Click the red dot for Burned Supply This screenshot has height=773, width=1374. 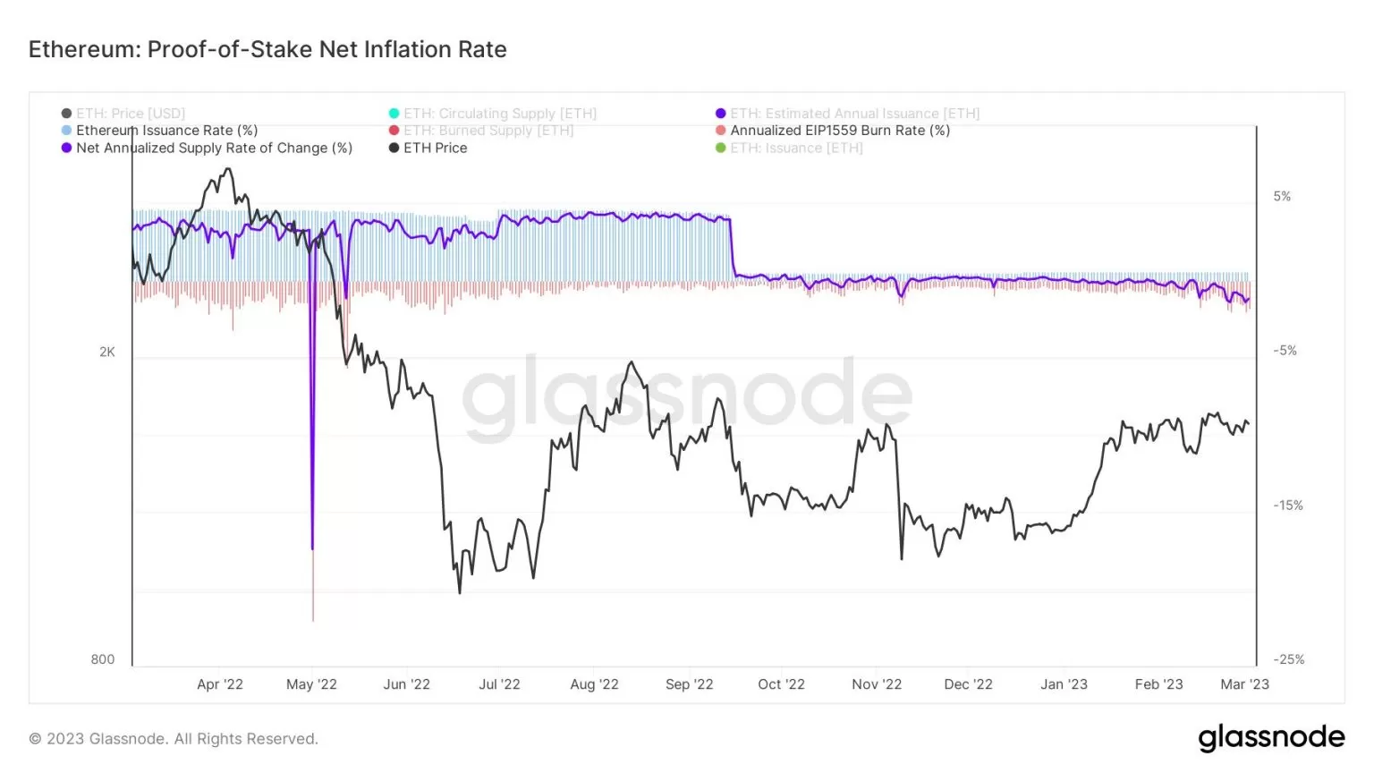394,131
